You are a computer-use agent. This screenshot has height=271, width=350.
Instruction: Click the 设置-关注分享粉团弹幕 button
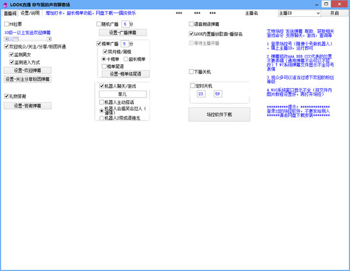pos(27,79)
